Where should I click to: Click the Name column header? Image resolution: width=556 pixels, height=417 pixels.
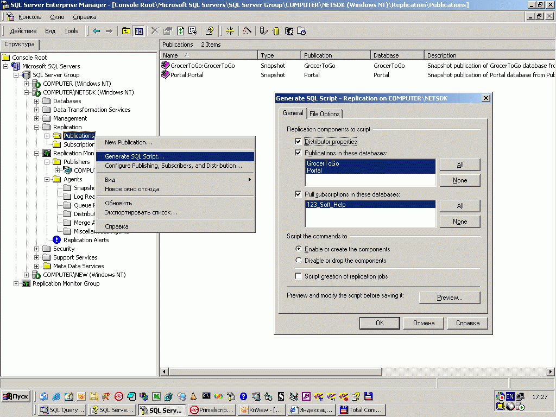coord(209,55)
